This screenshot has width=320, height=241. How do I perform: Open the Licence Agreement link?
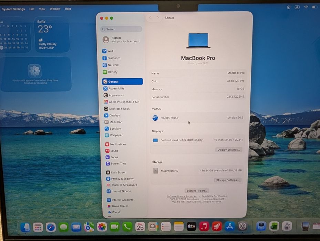click(x=214, y=199)
